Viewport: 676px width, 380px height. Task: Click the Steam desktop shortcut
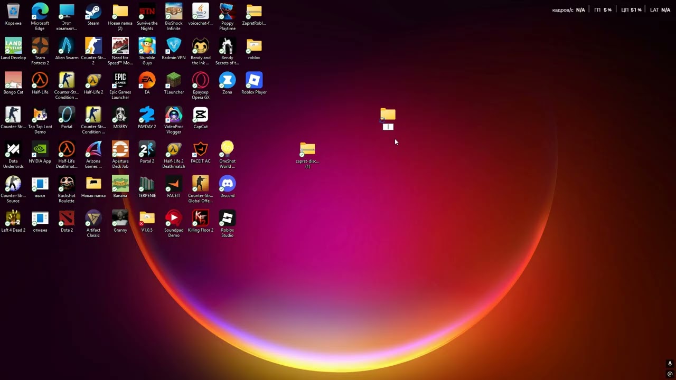click(93, 11)
